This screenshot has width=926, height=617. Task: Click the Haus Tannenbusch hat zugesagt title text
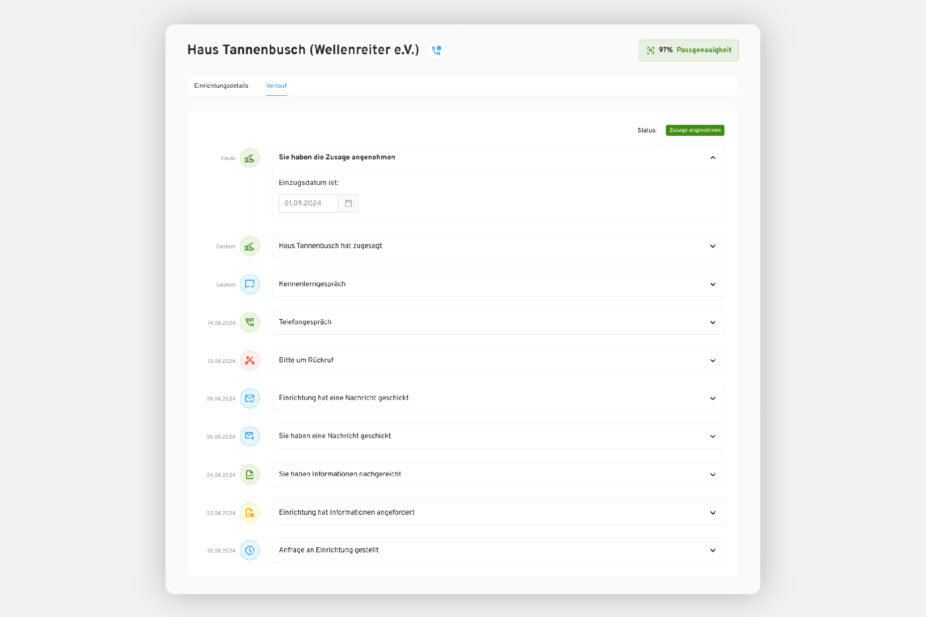[330, 246]
